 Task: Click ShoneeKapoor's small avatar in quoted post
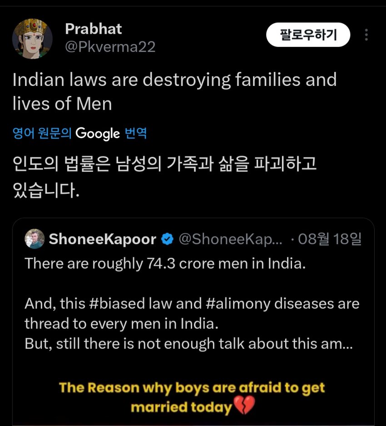(x=35, y=239)
